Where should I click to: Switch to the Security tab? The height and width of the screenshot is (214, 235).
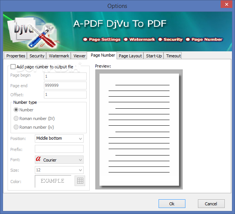(37, 56)
